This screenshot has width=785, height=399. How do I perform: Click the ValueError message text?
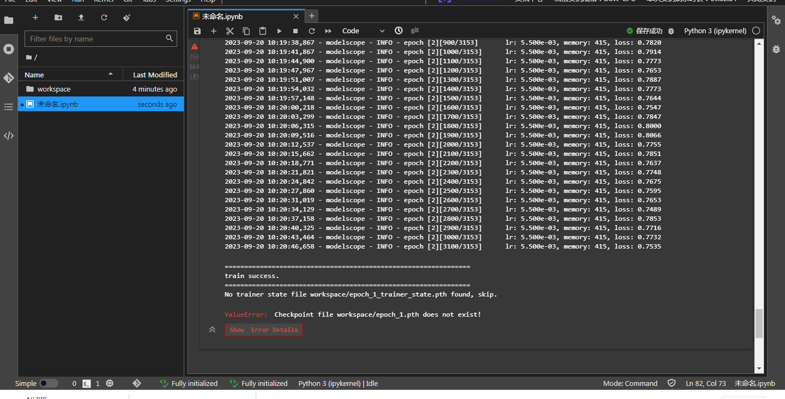click(x=353, y=315)
